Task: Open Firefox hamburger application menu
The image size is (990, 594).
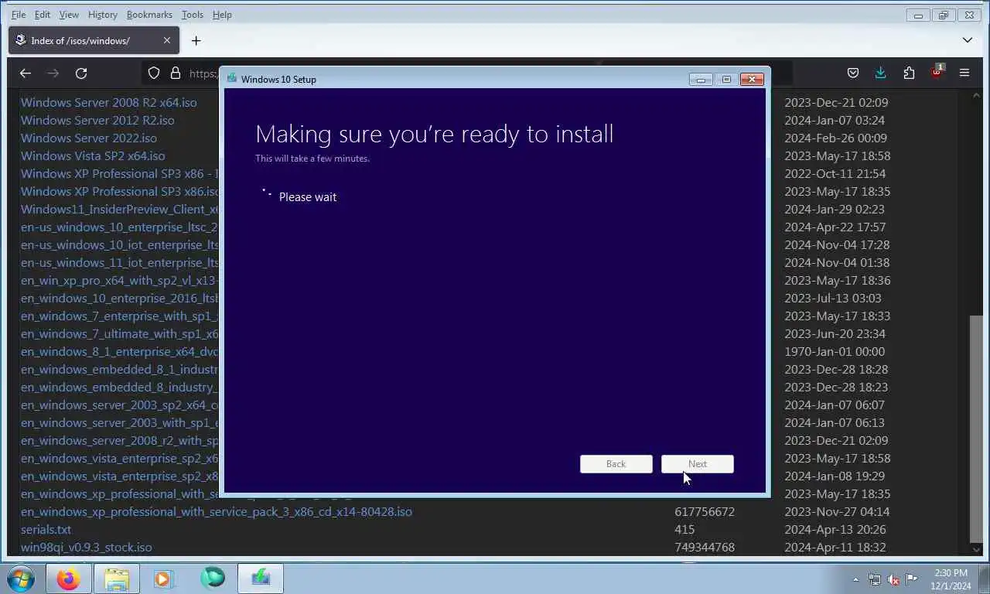Action: click(964, 73)
